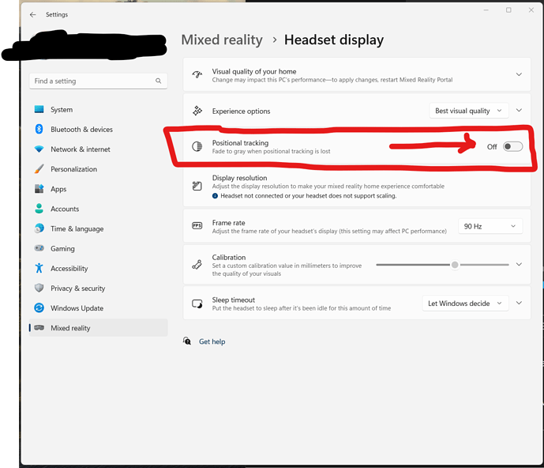544x468 pixels.
Task: Go to Time & language settings
Action: (x=77, y=229)
